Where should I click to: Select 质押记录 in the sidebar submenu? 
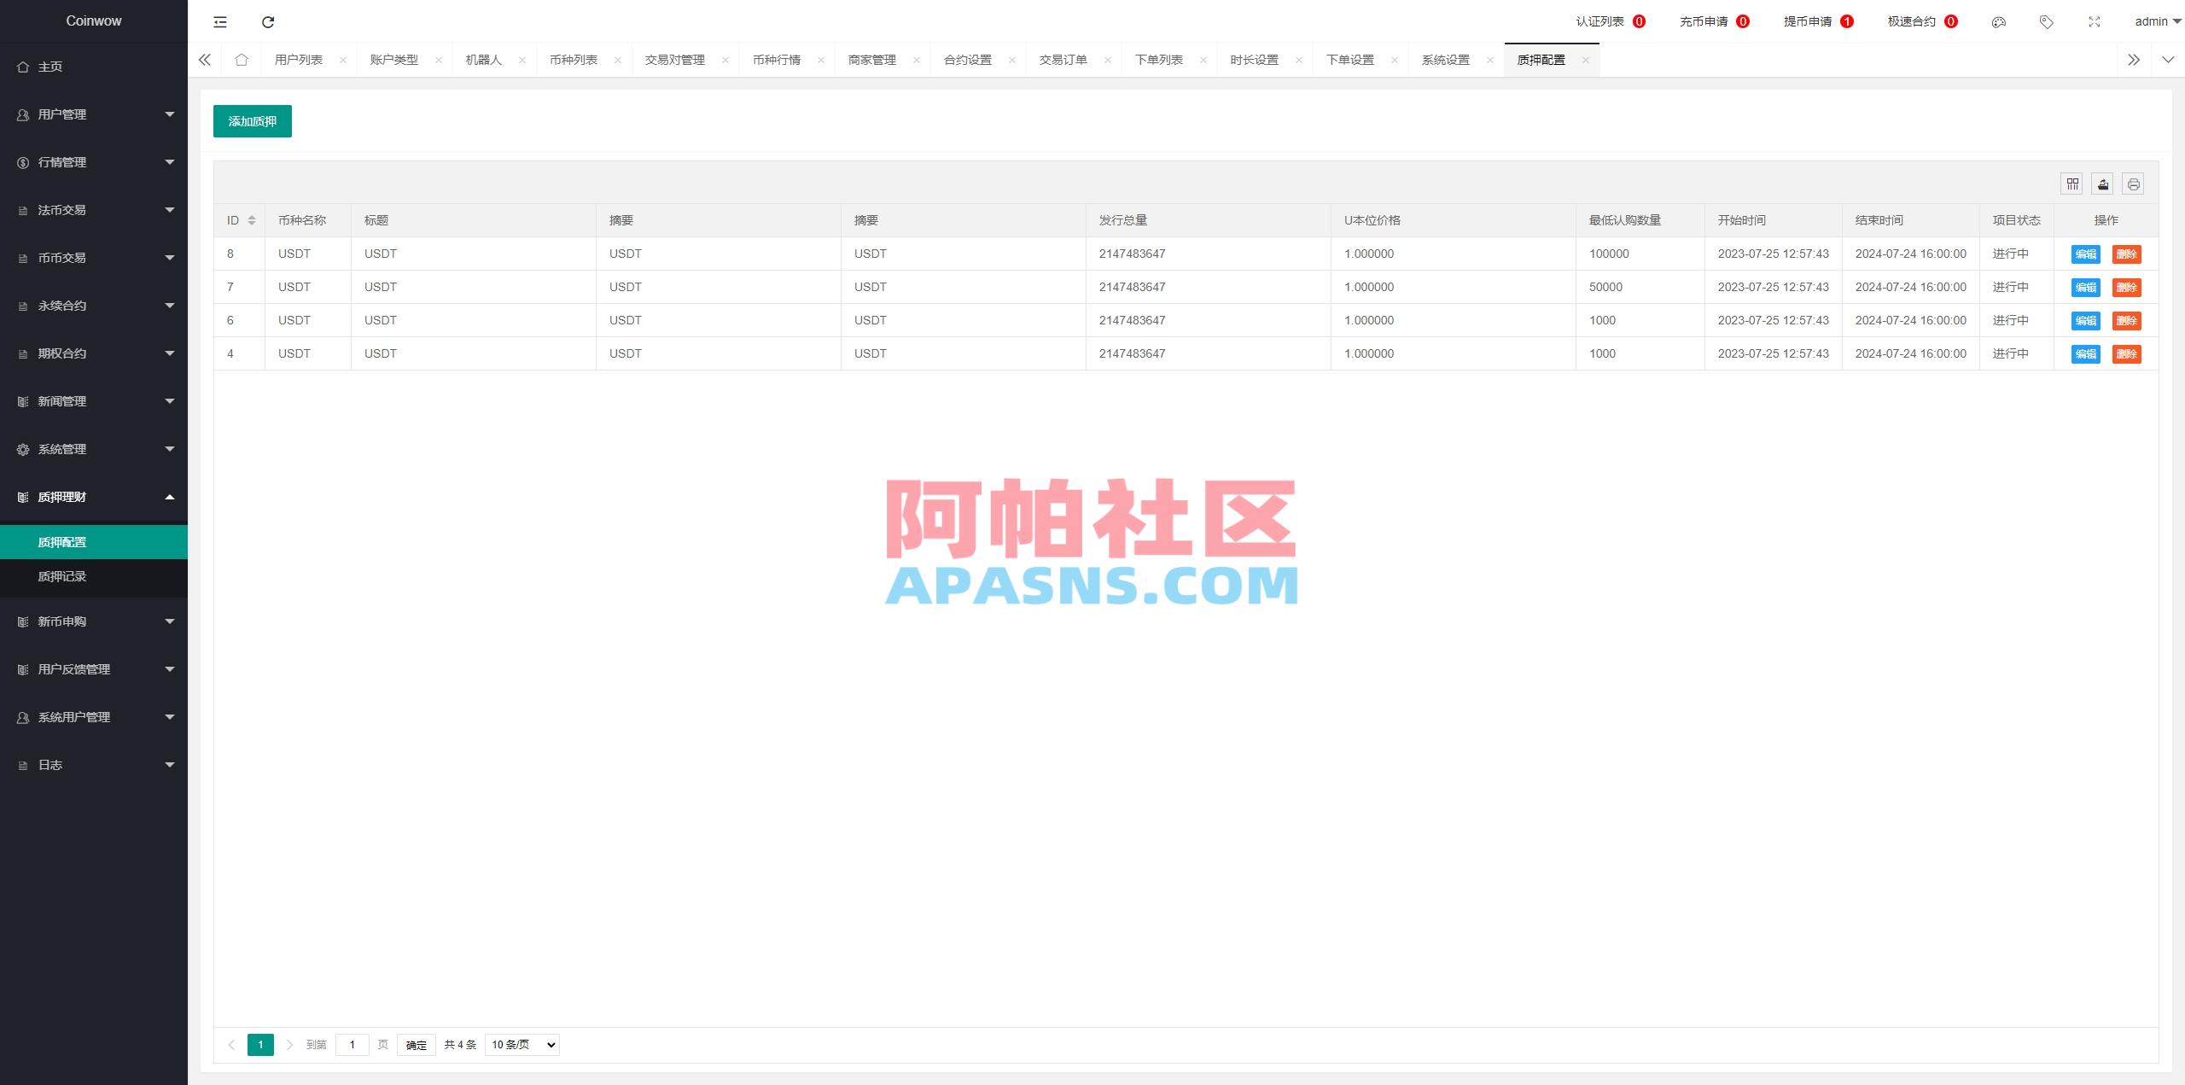point(94,576)
